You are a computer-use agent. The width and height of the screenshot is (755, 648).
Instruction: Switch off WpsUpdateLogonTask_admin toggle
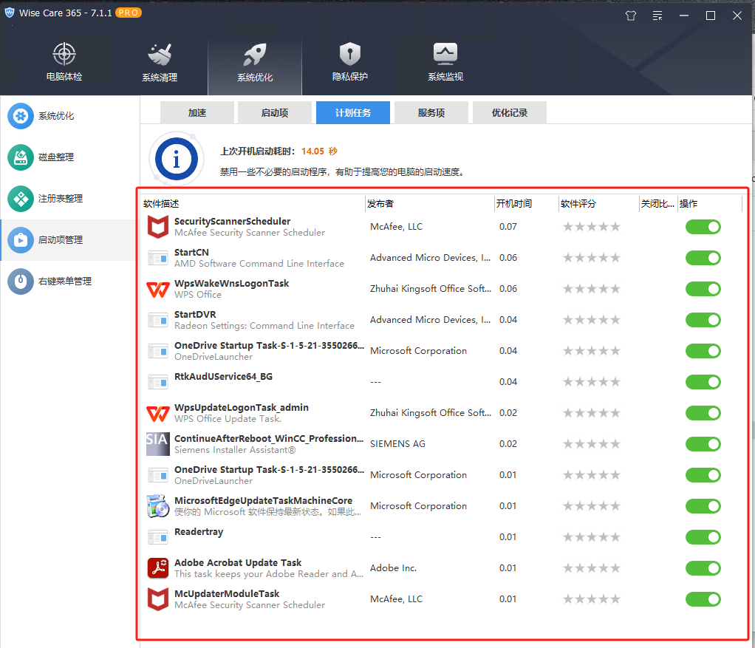[703, 413]
